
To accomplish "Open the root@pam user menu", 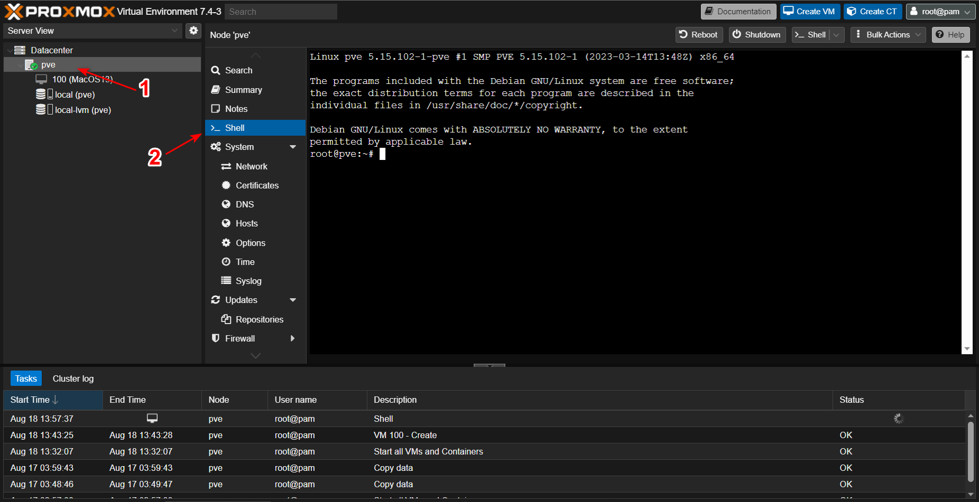I will 940,12.
